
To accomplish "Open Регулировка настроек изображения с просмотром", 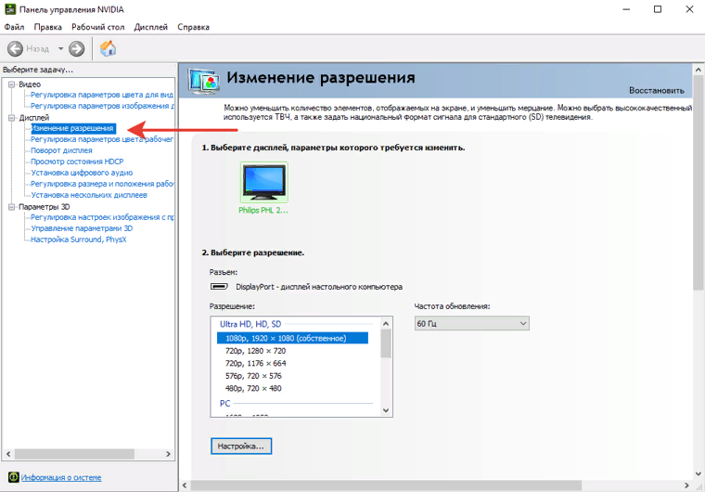I will point(102,217).
